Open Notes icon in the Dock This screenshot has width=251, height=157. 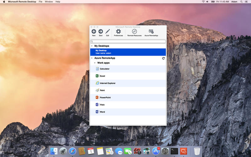[x=100, y=151]
